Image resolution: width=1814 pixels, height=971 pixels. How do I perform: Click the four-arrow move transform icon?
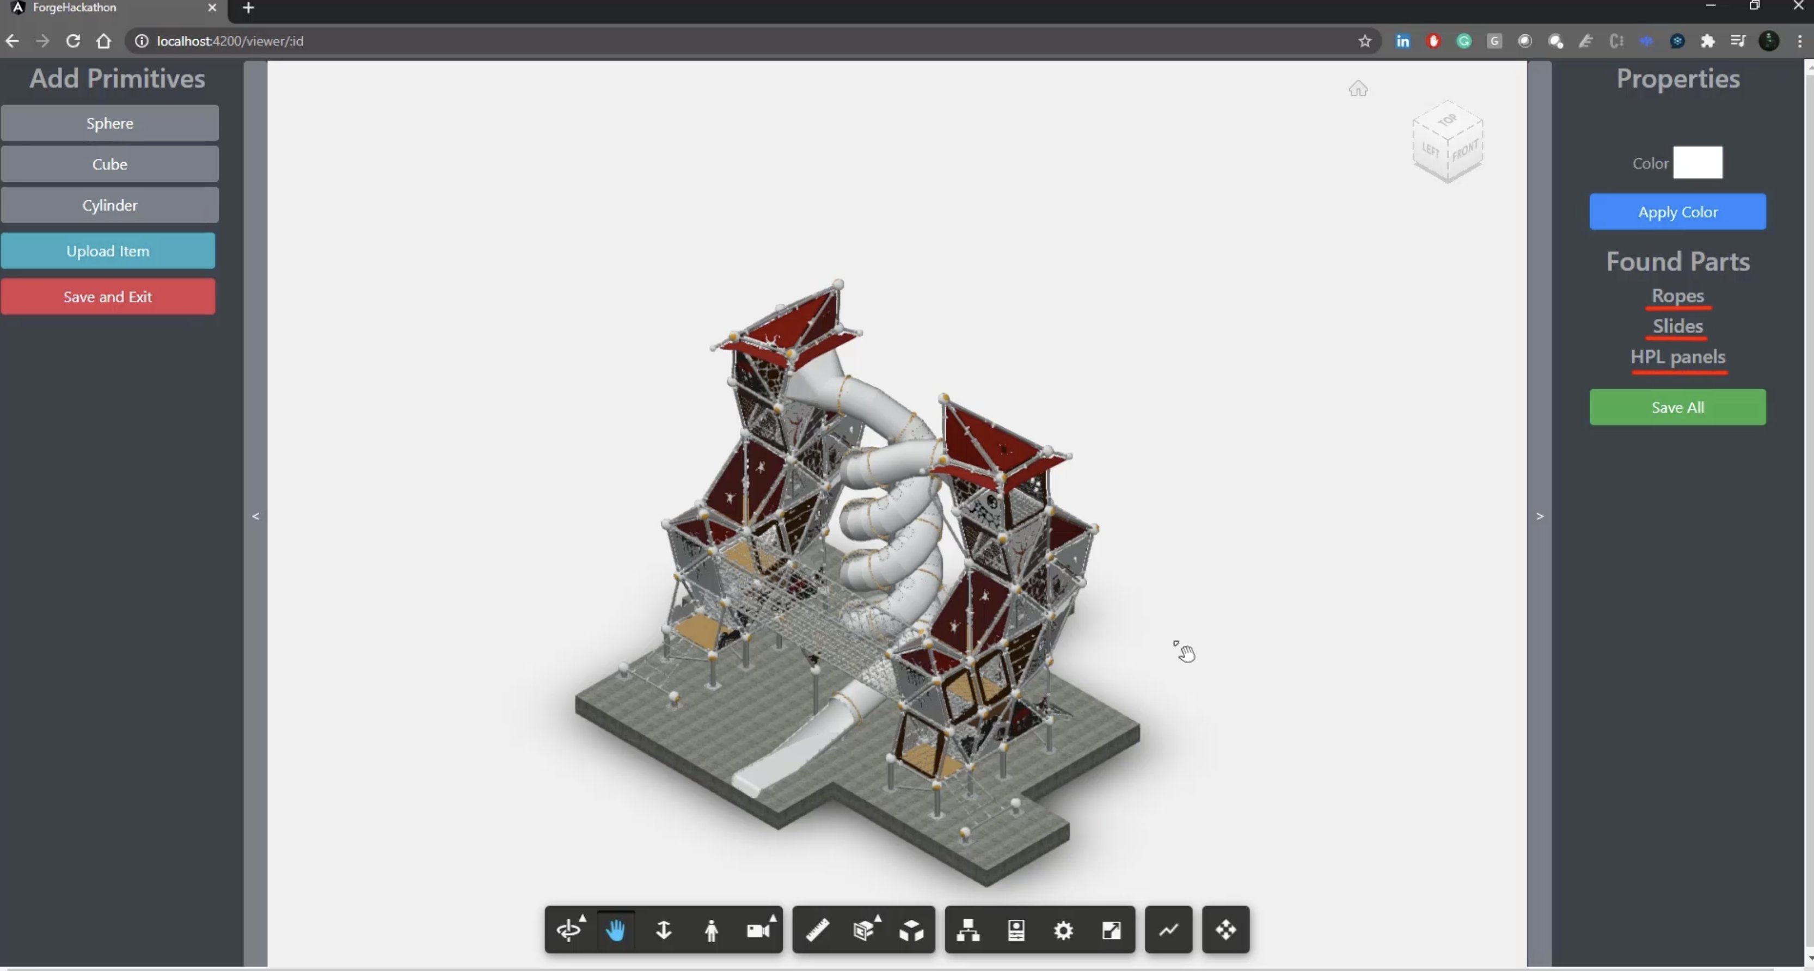point(1225,930)
